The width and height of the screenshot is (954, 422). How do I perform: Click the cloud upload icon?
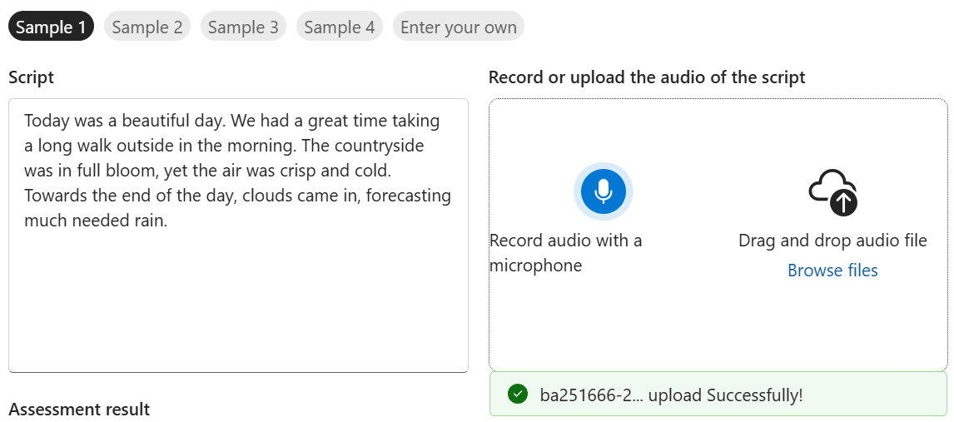pyautogui.click(x=832, y=191)
